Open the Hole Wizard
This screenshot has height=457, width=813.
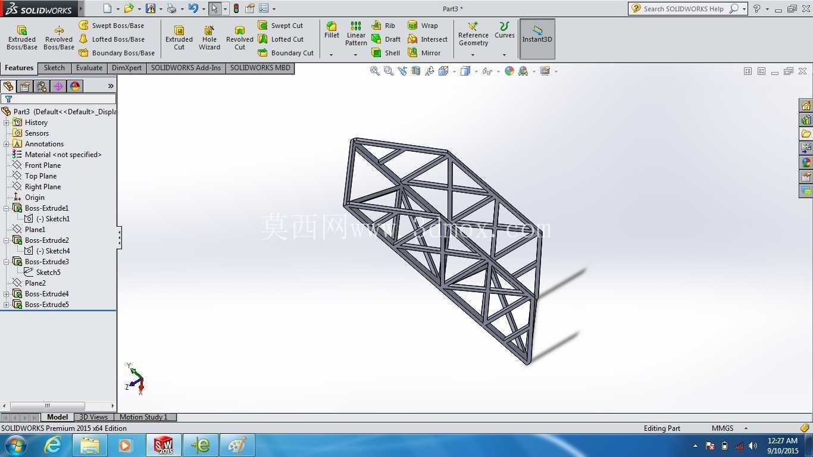pos(209,38)
